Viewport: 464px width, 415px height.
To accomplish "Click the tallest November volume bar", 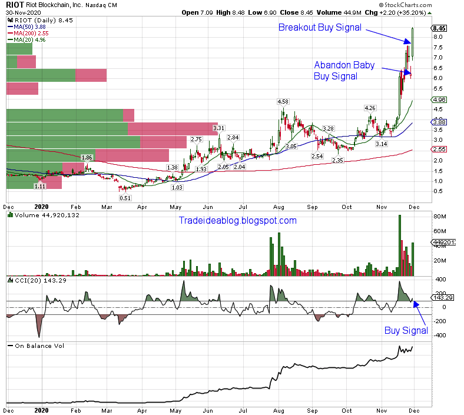I will coord(400,245).
